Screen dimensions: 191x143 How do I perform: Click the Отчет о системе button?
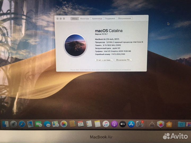104,60
